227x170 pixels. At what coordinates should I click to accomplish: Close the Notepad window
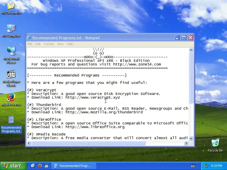click(x=190, y=38)
